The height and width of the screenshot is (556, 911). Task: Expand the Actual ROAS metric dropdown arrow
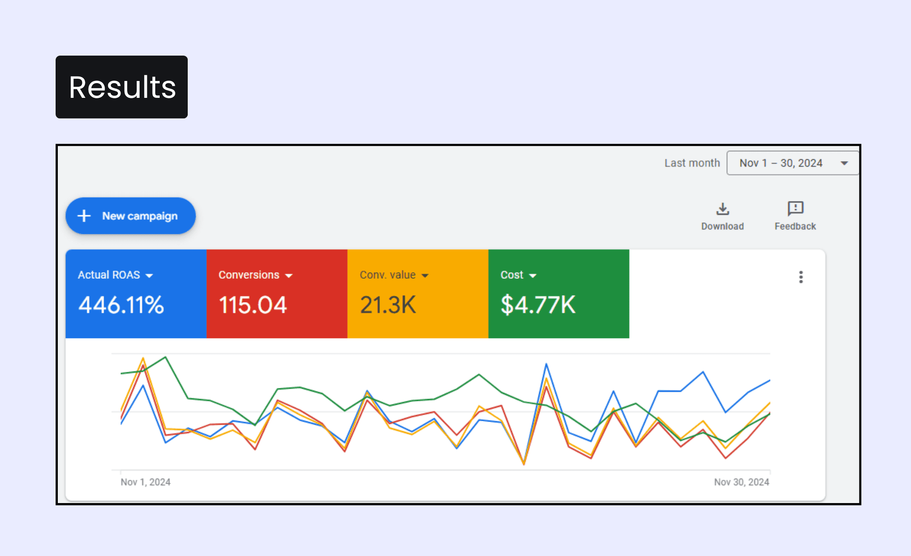[x=149, y=276]
